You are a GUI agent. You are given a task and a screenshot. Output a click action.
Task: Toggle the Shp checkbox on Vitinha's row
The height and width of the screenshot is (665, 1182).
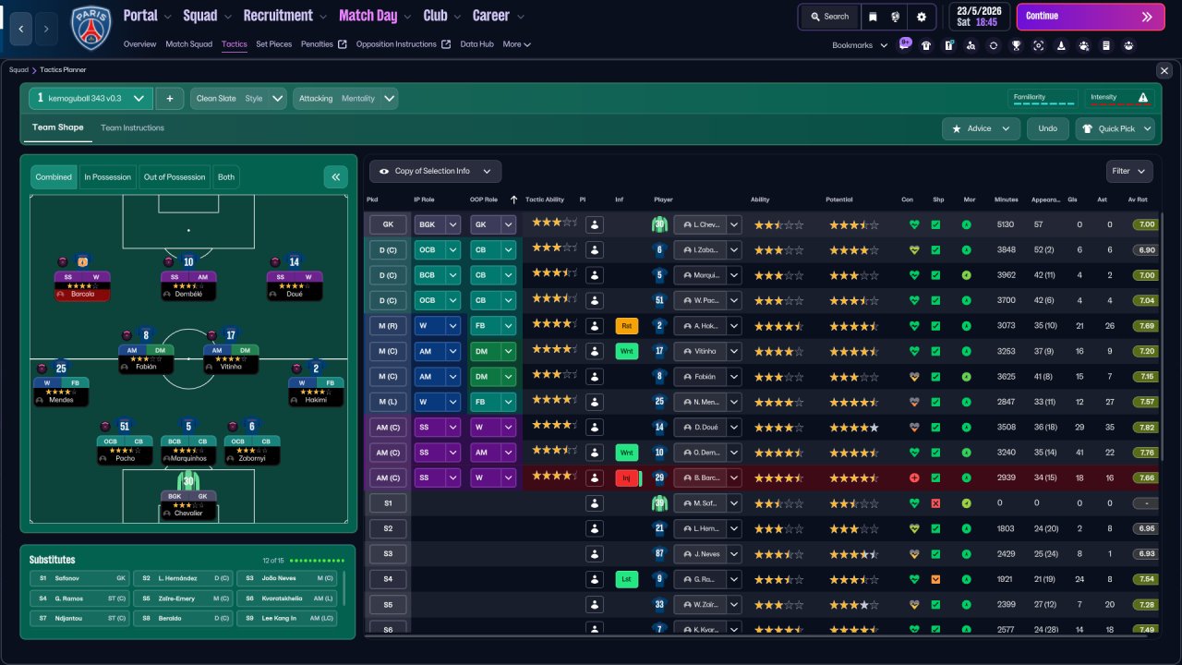(x=935, y=351)
